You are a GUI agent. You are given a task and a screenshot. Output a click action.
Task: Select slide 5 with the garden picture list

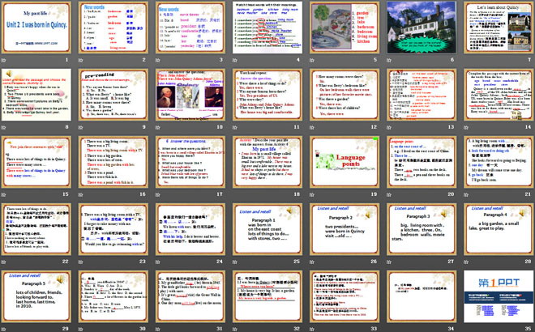click(345, 28)
